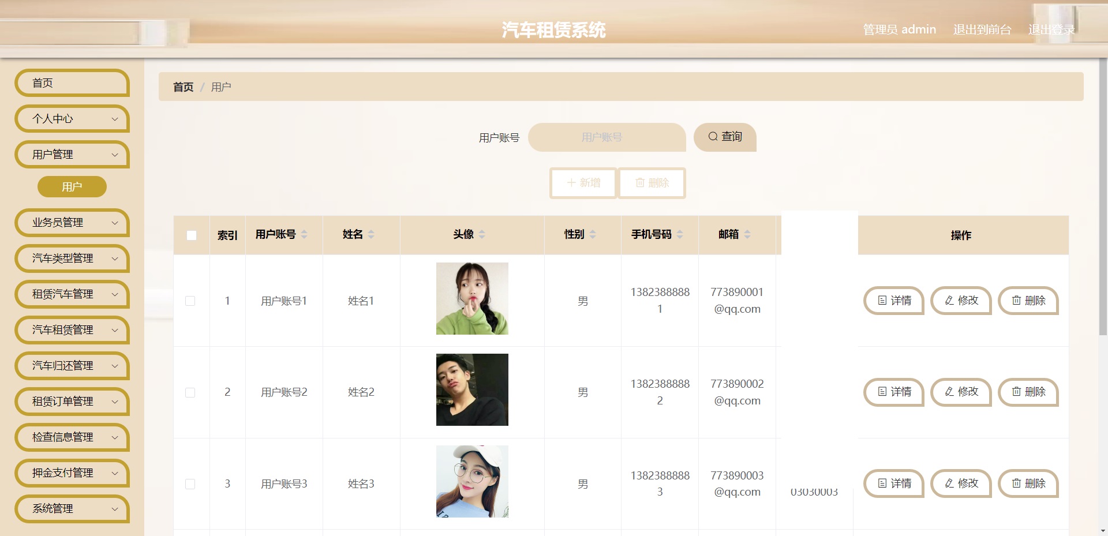Expand the 租赁汽车管理 menu chevron

tap(115, 294)
